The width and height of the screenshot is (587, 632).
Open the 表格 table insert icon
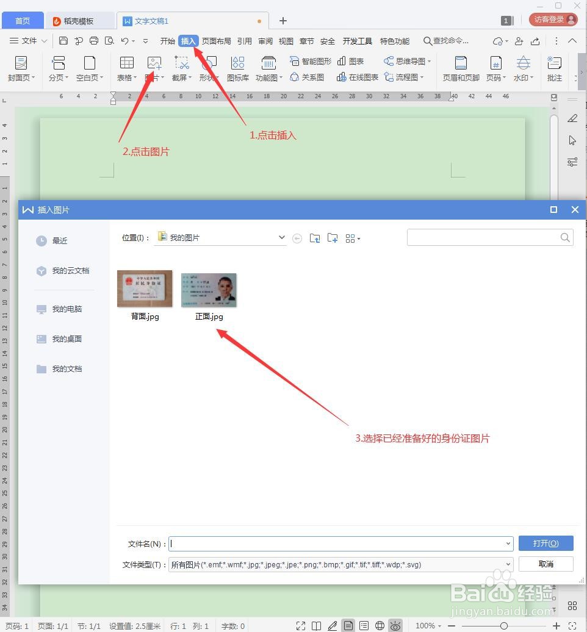click(126, 67)
